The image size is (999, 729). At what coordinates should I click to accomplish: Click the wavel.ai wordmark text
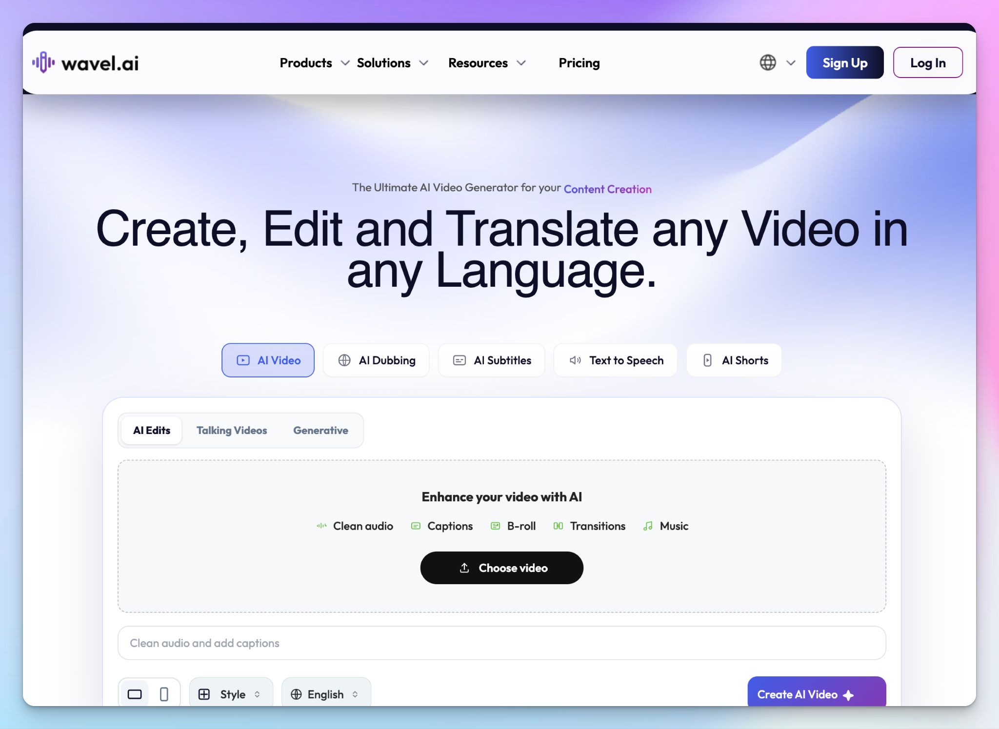(100, 63)
